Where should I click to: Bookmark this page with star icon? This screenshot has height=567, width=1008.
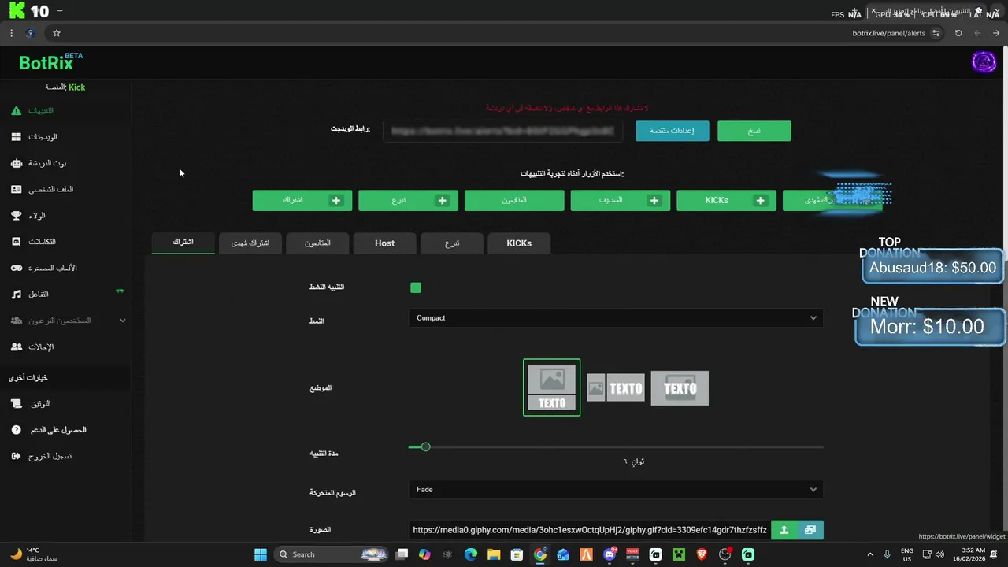pos(57,33)
